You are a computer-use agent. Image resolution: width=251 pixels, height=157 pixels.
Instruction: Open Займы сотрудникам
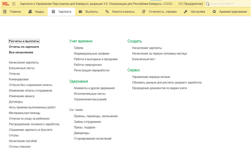click(87, 122)
